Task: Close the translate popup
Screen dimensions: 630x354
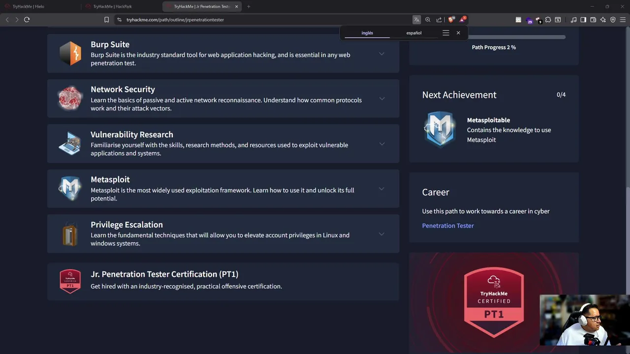Action: [458, 33]
